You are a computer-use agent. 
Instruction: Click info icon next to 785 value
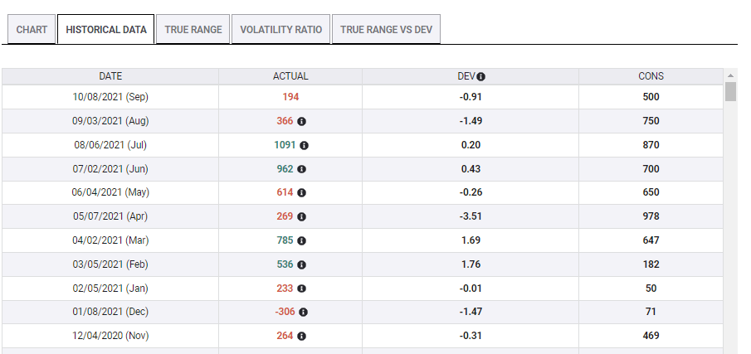point(301,240)
